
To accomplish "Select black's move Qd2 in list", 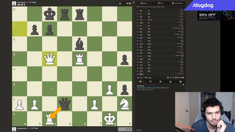I will pos(149,71).
